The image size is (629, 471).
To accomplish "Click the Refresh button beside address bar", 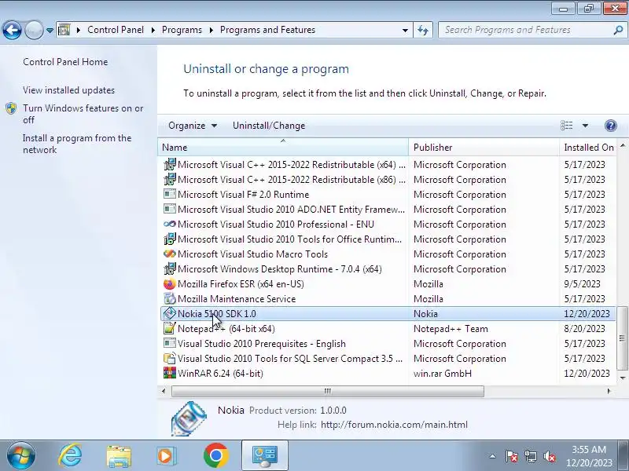I will point(423,30).
